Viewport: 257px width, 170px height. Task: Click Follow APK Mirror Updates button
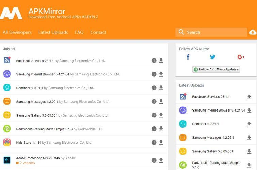[216, 69]
